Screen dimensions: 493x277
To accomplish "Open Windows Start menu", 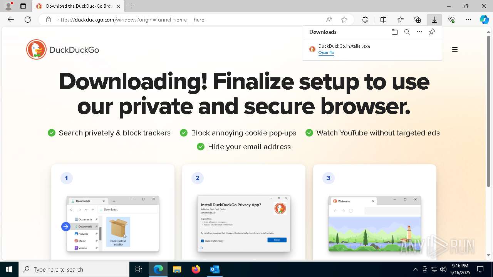I will point(9,269).
